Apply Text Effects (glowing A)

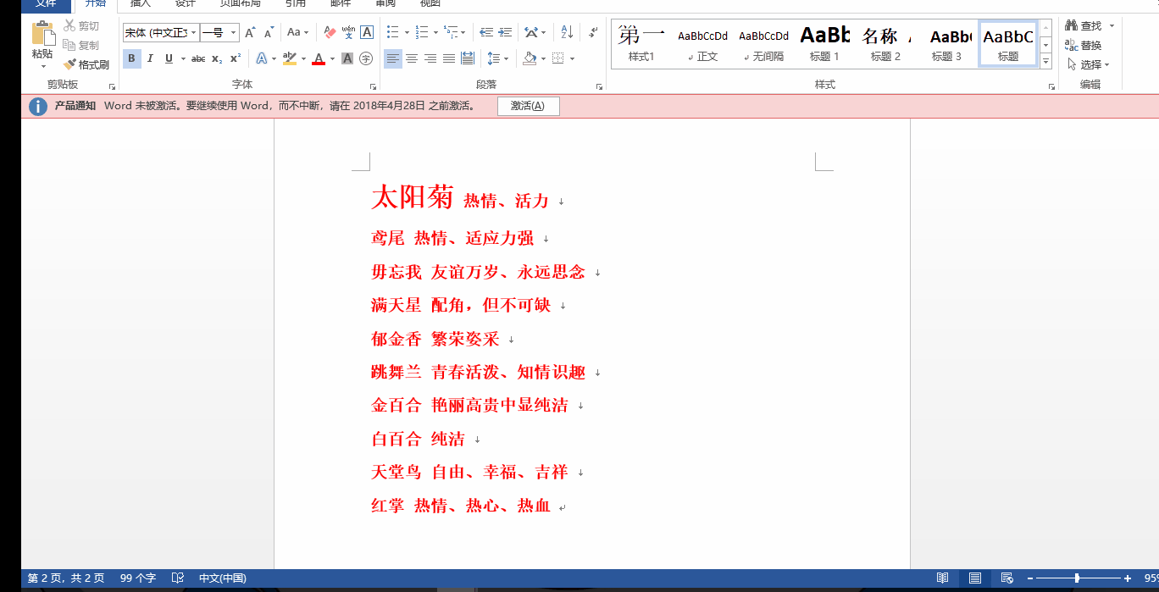coord(261,58)
